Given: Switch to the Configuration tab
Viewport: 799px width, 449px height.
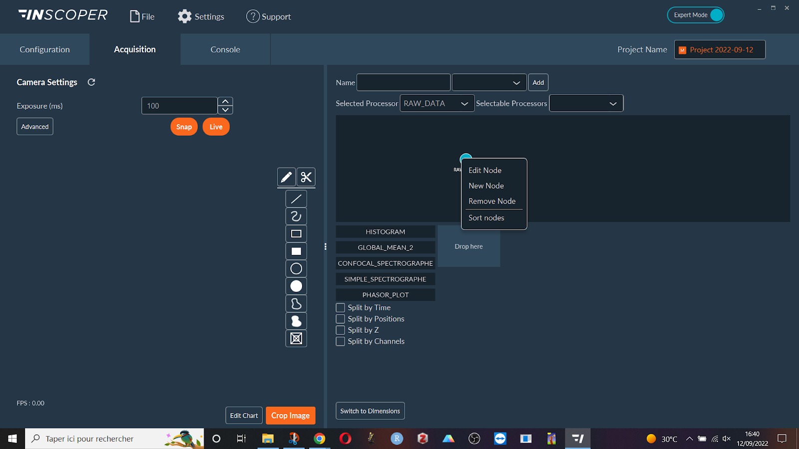Looking at the screenshot, I should point(44,49).
